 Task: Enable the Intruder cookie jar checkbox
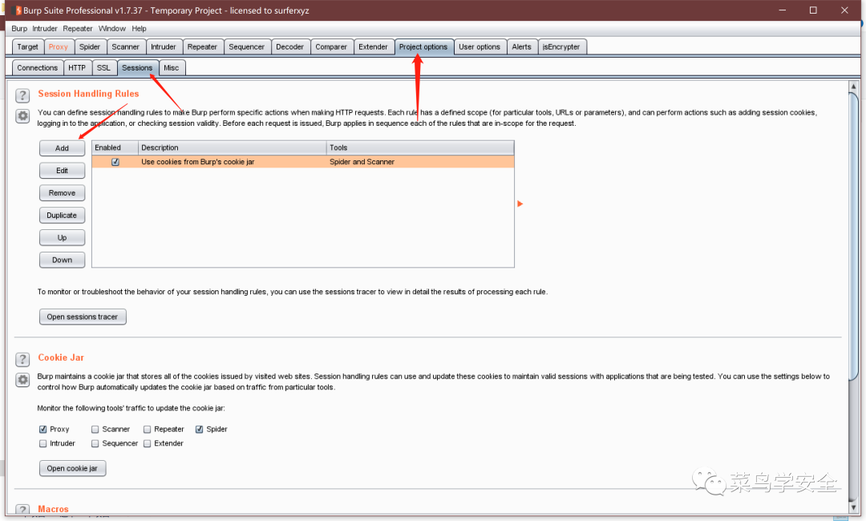43,443
